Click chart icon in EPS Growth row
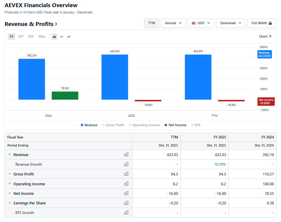This screenshot has width=281, height=222. tap(126, 212)
